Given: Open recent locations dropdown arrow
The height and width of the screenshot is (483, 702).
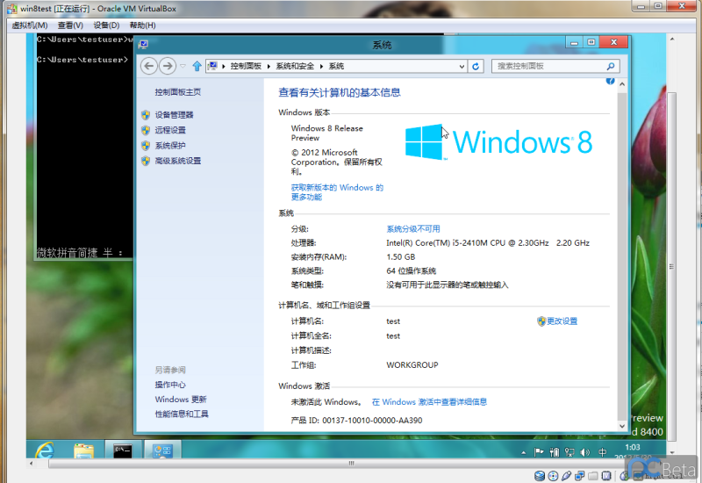Looking at the screenshot, I should 183,67.
